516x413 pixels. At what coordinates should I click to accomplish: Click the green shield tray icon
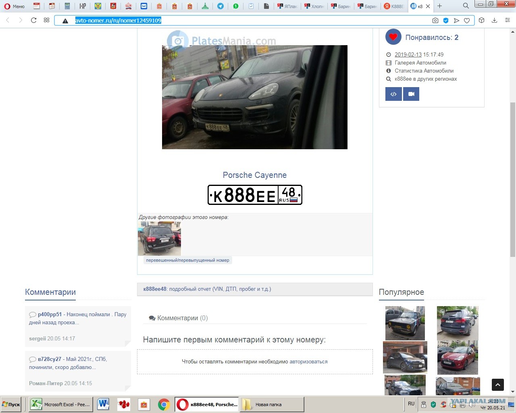click(x=433, y=405)
